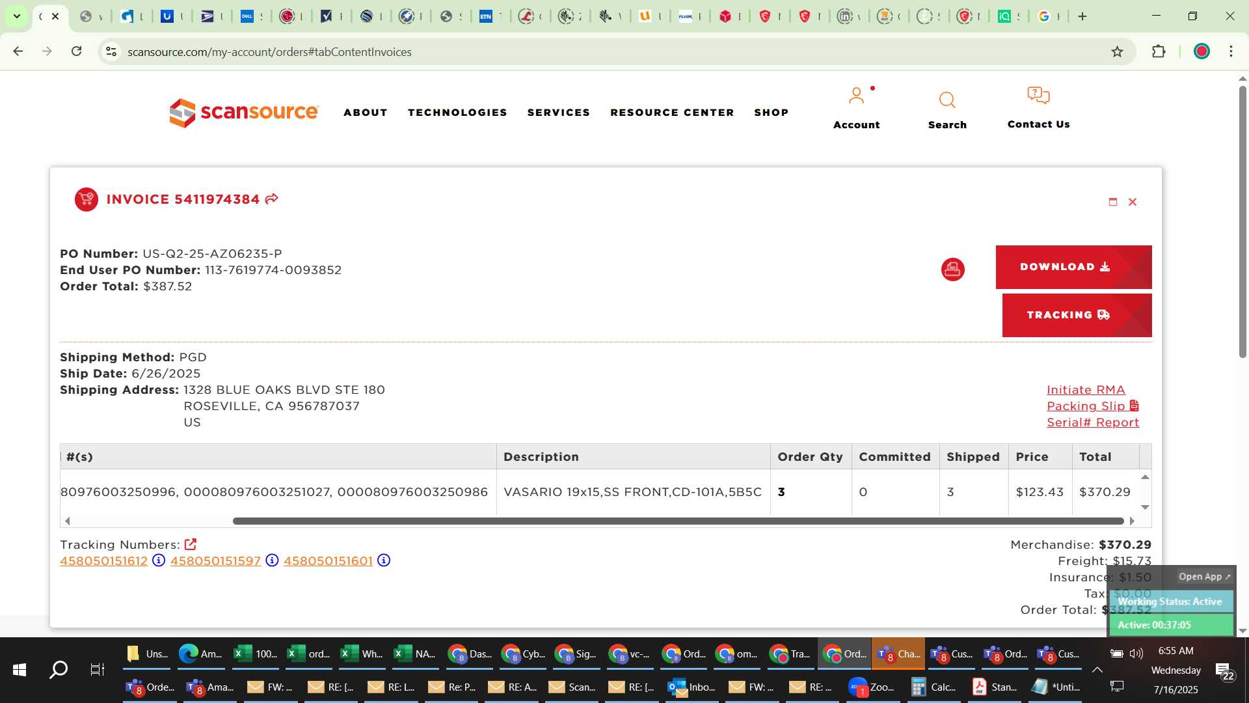The width and height of the screenshot is (1249, 703).
Task: Open the TECHNOLOGIES menu
Action: point(457,112)
